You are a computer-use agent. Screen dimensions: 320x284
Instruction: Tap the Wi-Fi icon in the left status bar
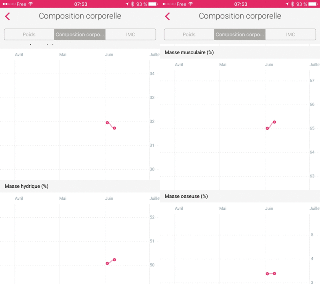[31, 4]
